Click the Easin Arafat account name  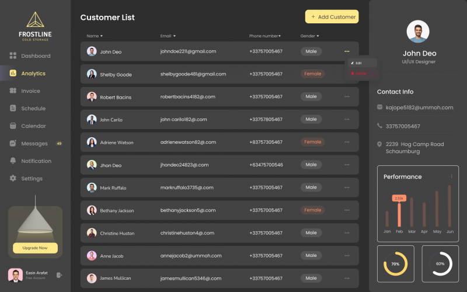(37, 273)
